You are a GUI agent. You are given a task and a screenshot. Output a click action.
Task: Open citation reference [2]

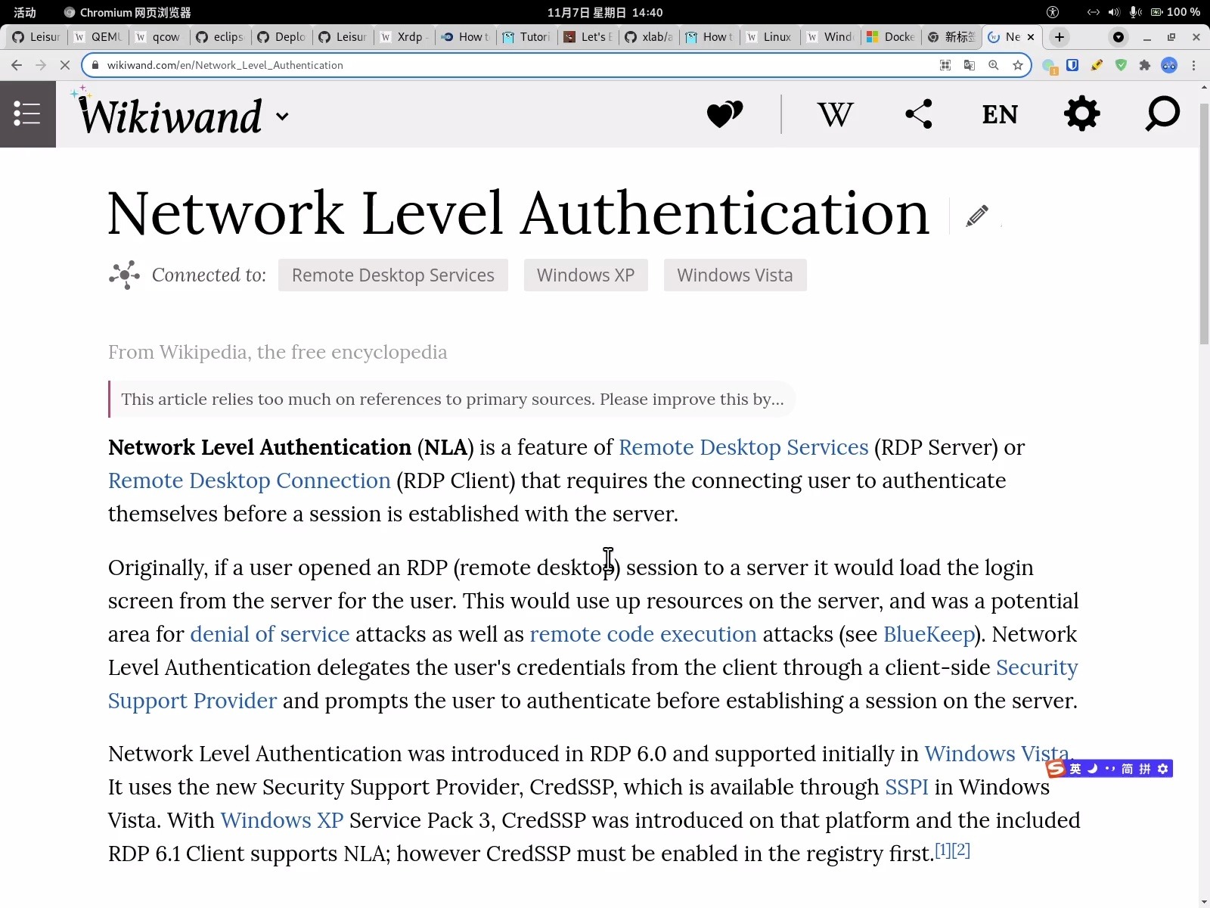[961, 850]
